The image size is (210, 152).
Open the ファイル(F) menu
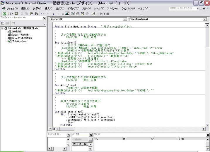click(x=12, y=8)
